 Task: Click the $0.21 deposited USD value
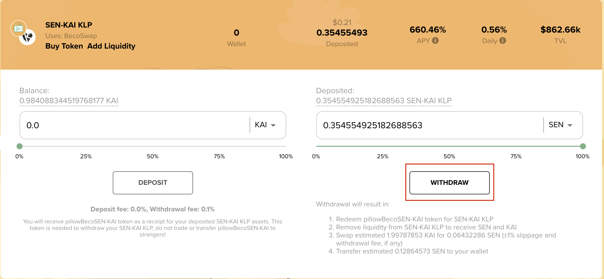(342, 23)
